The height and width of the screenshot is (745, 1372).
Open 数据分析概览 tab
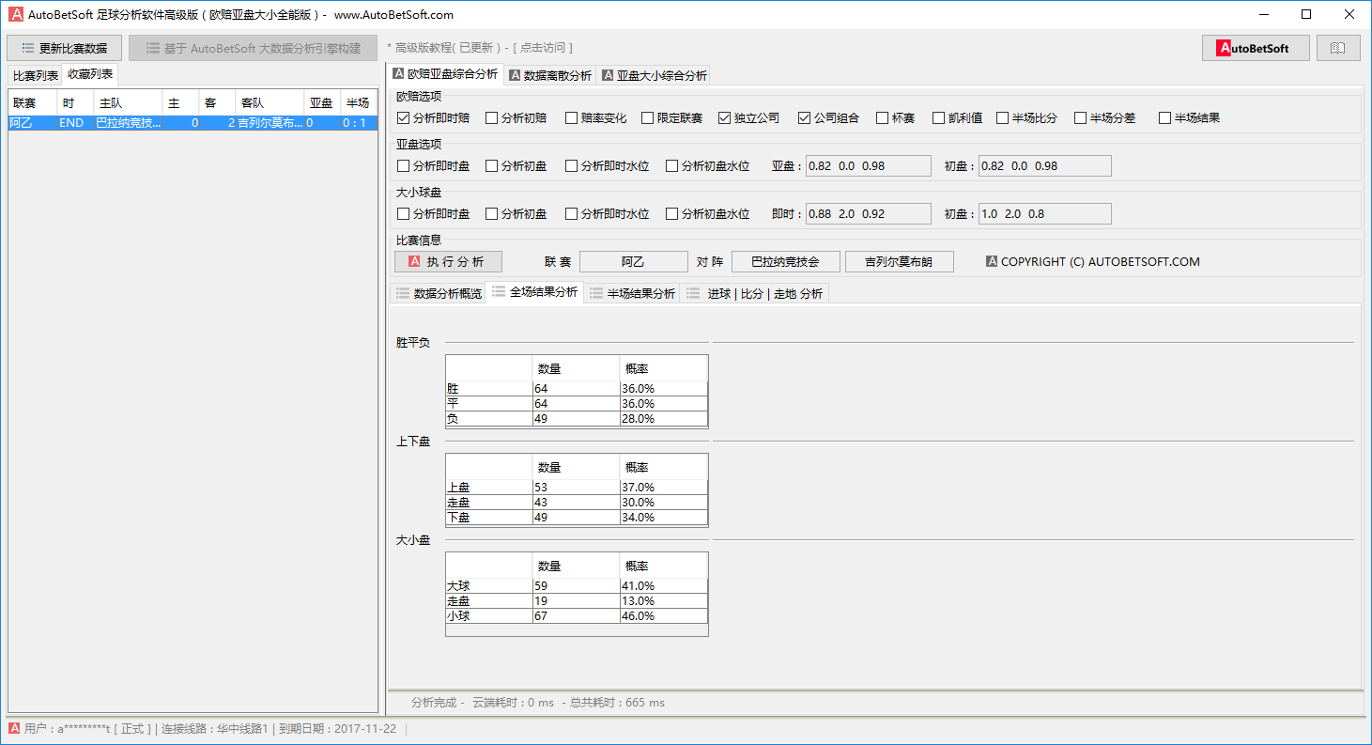pyautogui.click(x=439, y=293)
